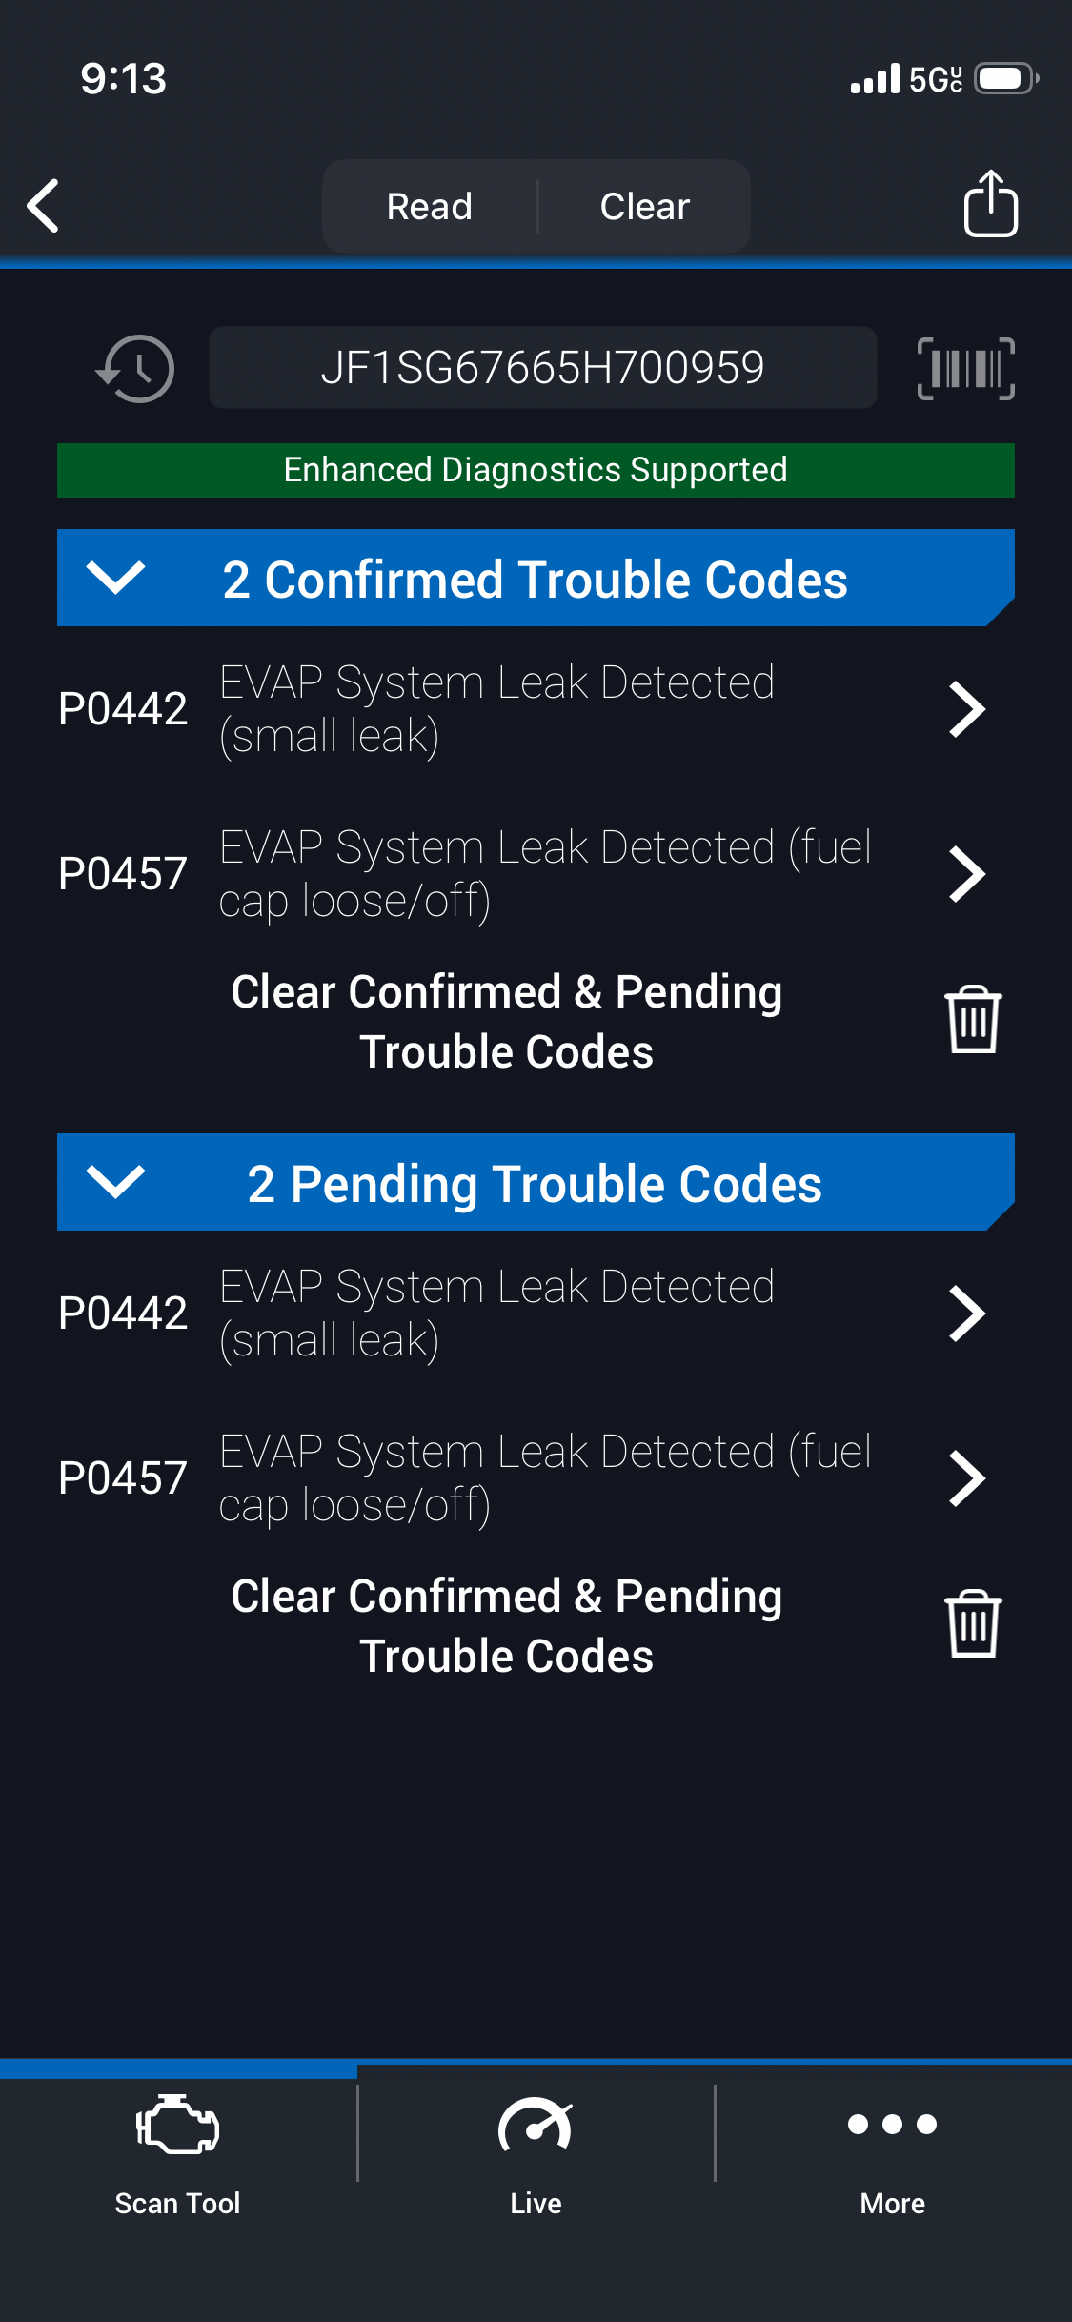This screenshot has width=1072, height=2322.
Task: Tap trash icon under pending codes
Action: point(973,1624)
